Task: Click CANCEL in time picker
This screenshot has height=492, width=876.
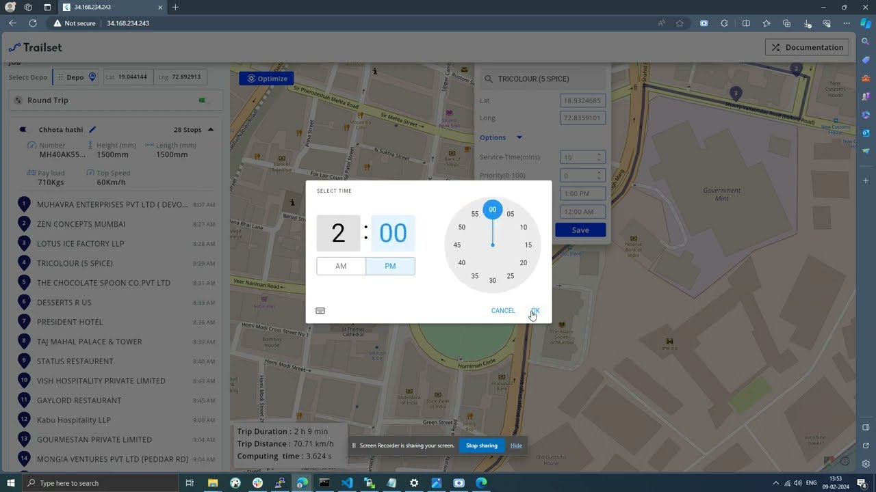Action: [x=503, y=311]
